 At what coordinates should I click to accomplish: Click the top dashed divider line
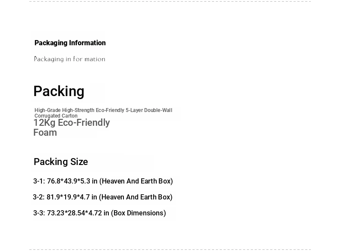point(170,1)
